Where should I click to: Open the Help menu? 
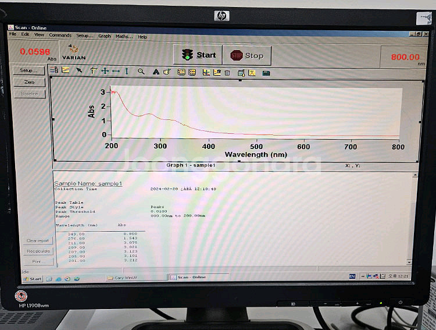142,37
